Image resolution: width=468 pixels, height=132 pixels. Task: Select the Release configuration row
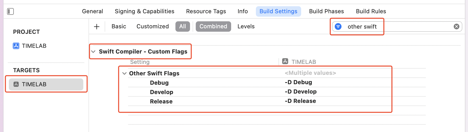click(161, 101)
